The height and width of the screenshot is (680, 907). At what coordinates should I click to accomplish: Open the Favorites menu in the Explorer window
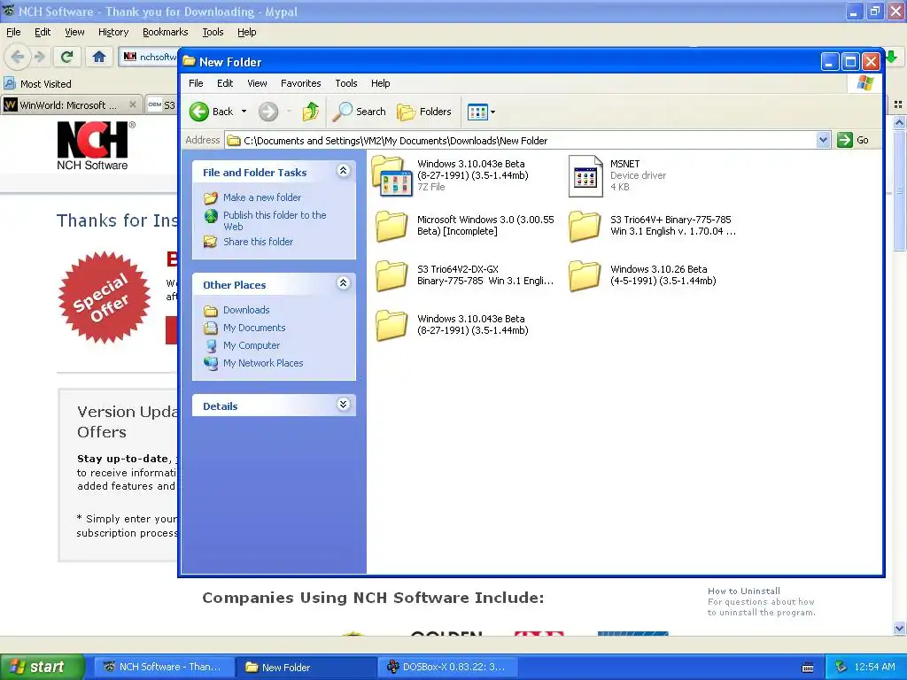click(x=301, y=83)
